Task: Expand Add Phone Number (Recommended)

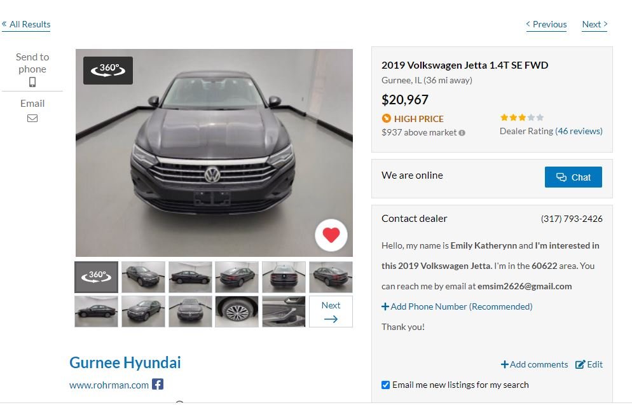Action: [457, 306]
